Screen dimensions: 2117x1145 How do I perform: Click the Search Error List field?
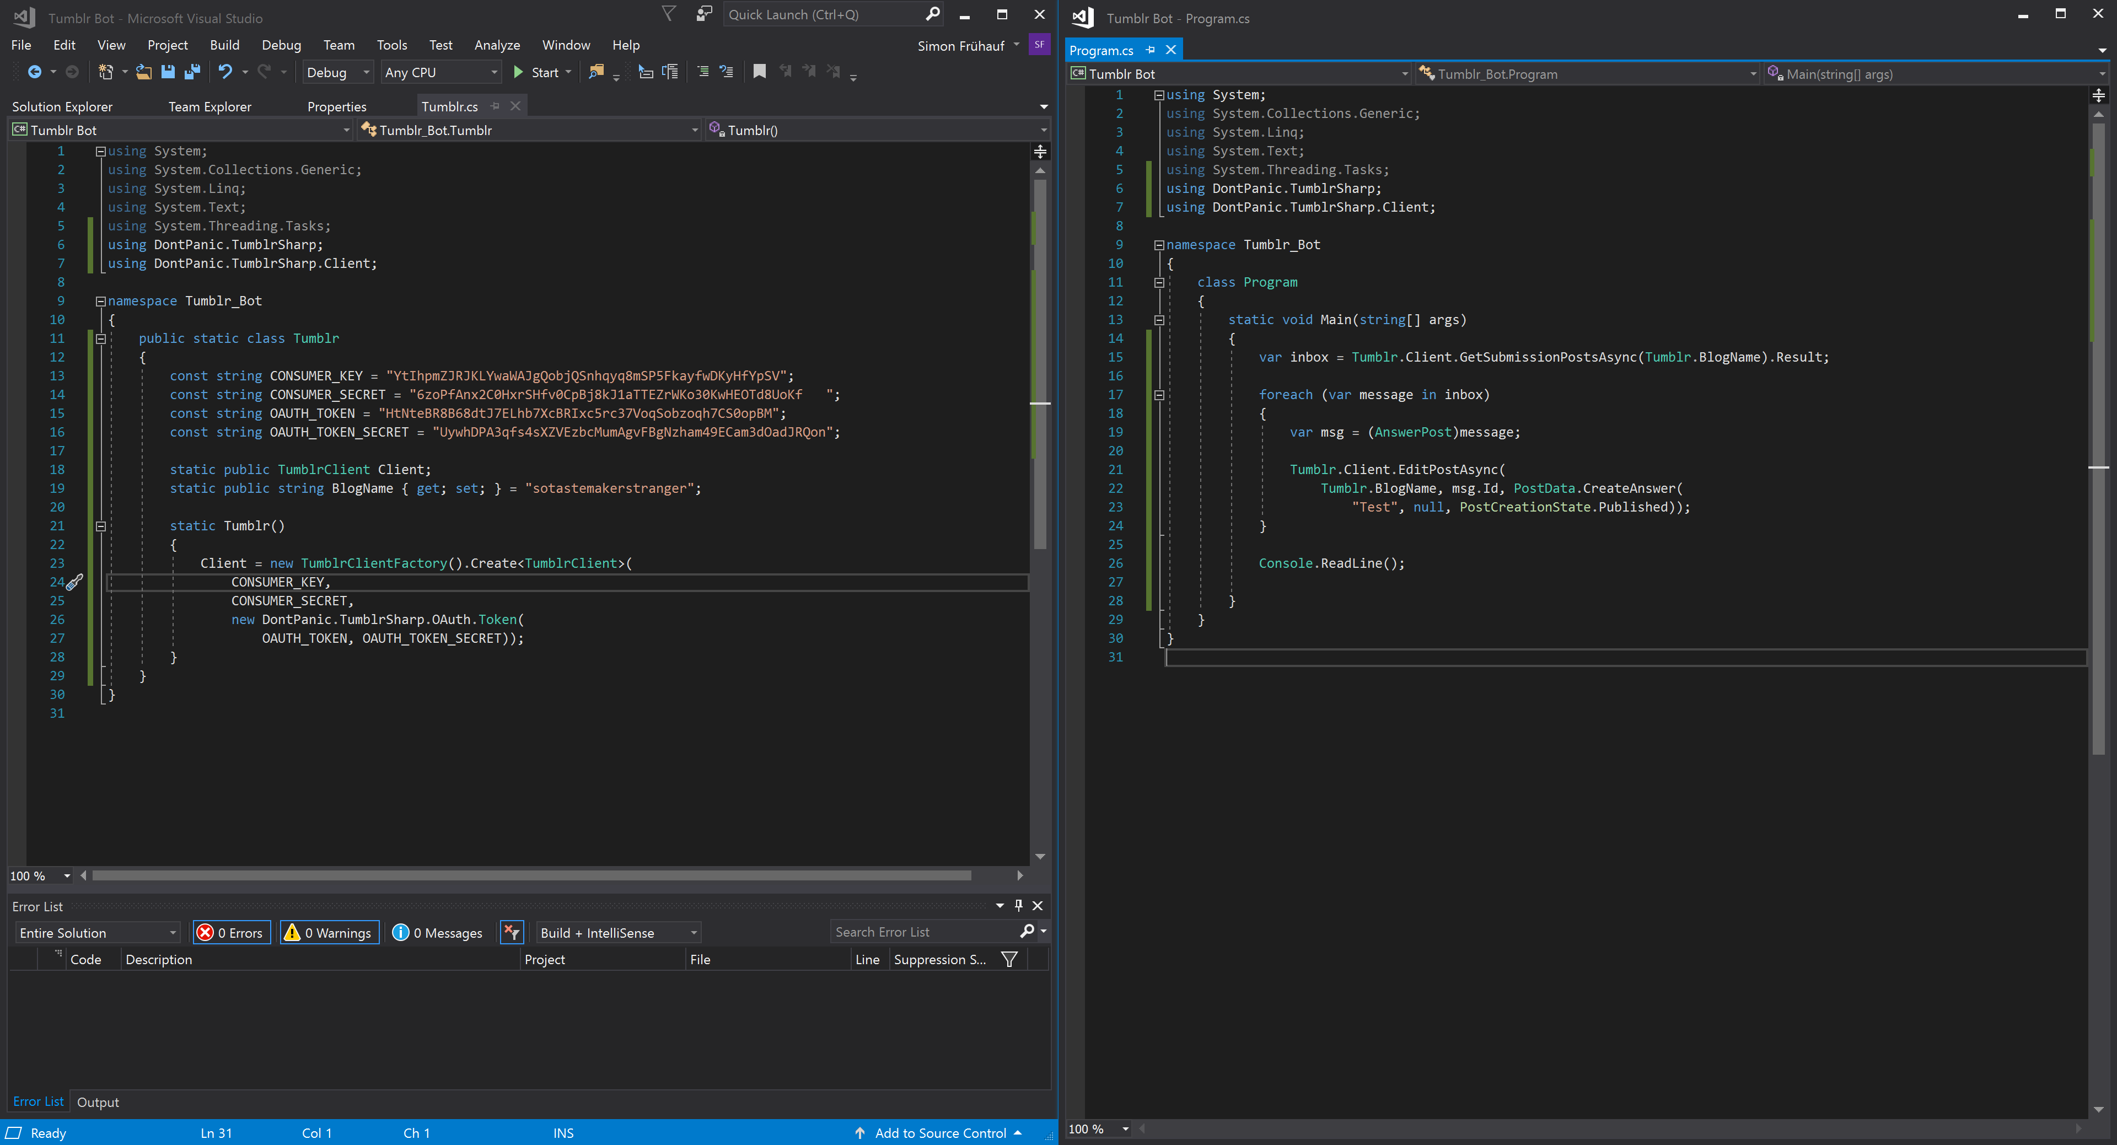[x=925, y=932]
